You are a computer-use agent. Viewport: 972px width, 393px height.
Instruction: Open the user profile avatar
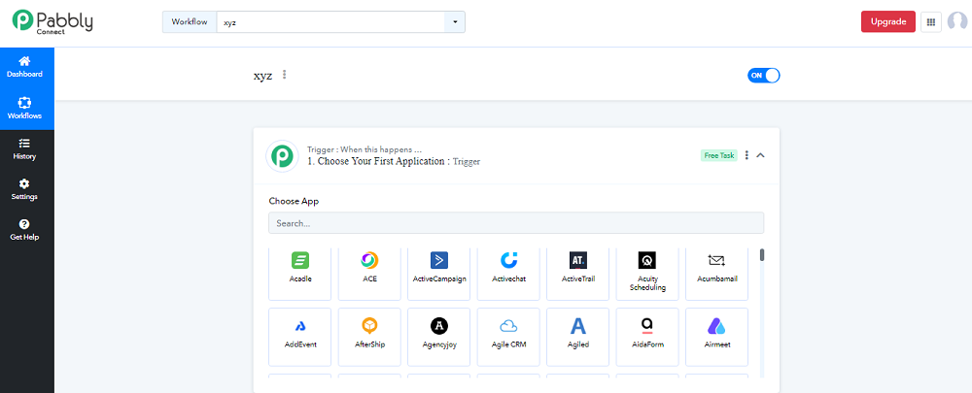click(x=957, y=21)
